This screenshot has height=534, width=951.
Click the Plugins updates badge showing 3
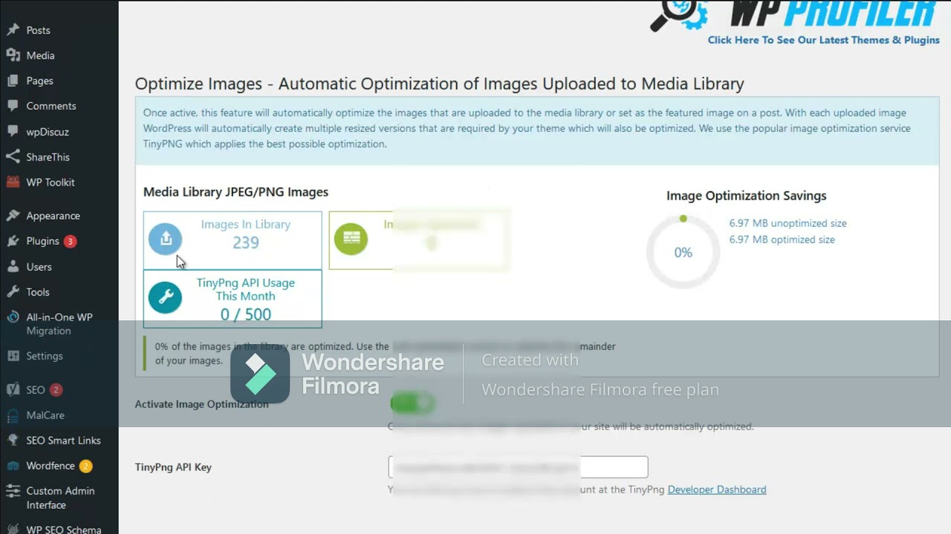(70, 241)
